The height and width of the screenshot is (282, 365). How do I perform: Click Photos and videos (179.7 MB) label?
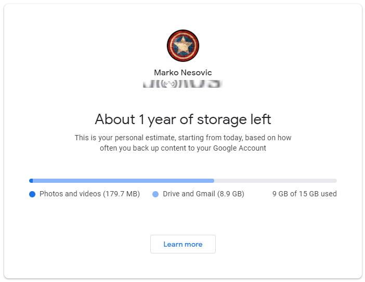pyautogui.click(x=89, y=194)
